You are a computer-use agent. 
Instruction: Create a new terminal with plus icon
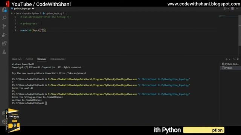(x=227, y=59)
